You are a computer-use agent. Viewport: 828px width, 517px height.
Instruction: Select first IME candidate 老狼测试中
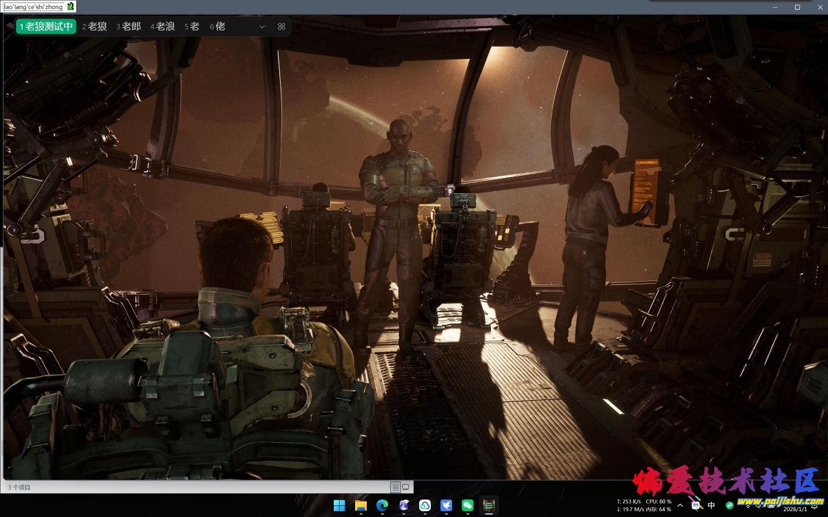[46, 26]
